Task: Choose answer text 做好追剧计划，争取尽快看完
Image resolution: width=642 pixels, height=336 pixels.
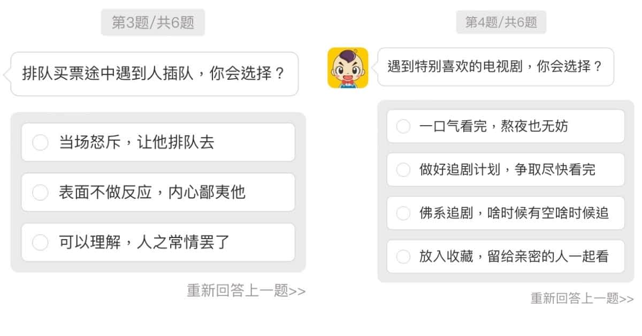Action: click(x=507, y=170)
